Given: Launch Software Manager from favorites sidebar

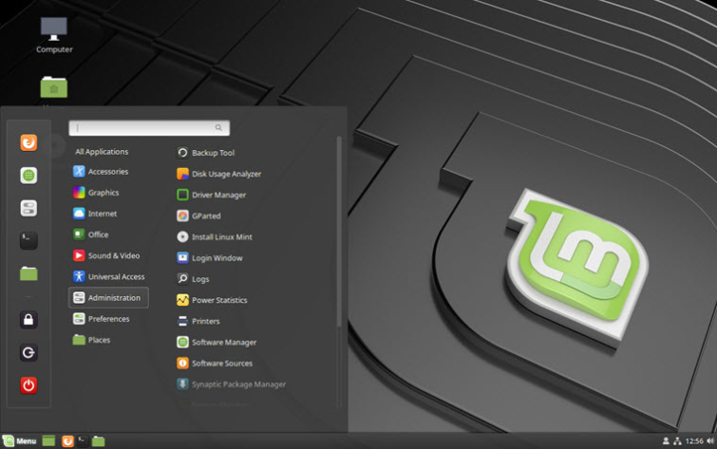Looking at the screenshot, I should (28, 176).
